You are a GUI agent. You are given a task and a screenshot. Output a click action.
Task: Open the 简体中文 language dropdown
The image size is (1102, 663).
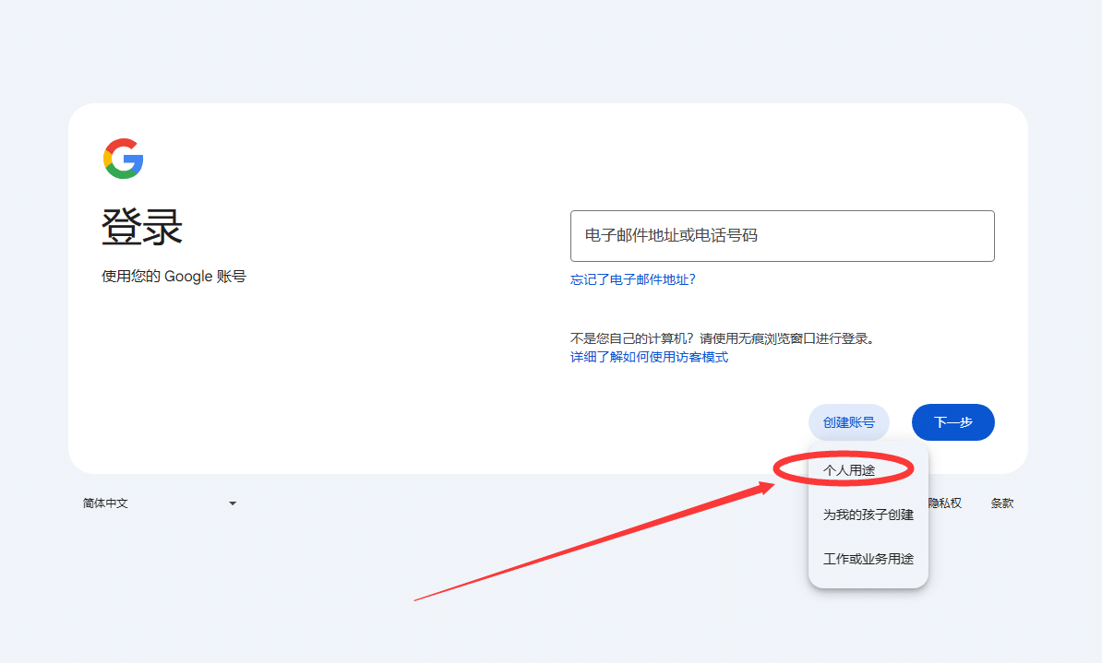click(x=160, y=503)
